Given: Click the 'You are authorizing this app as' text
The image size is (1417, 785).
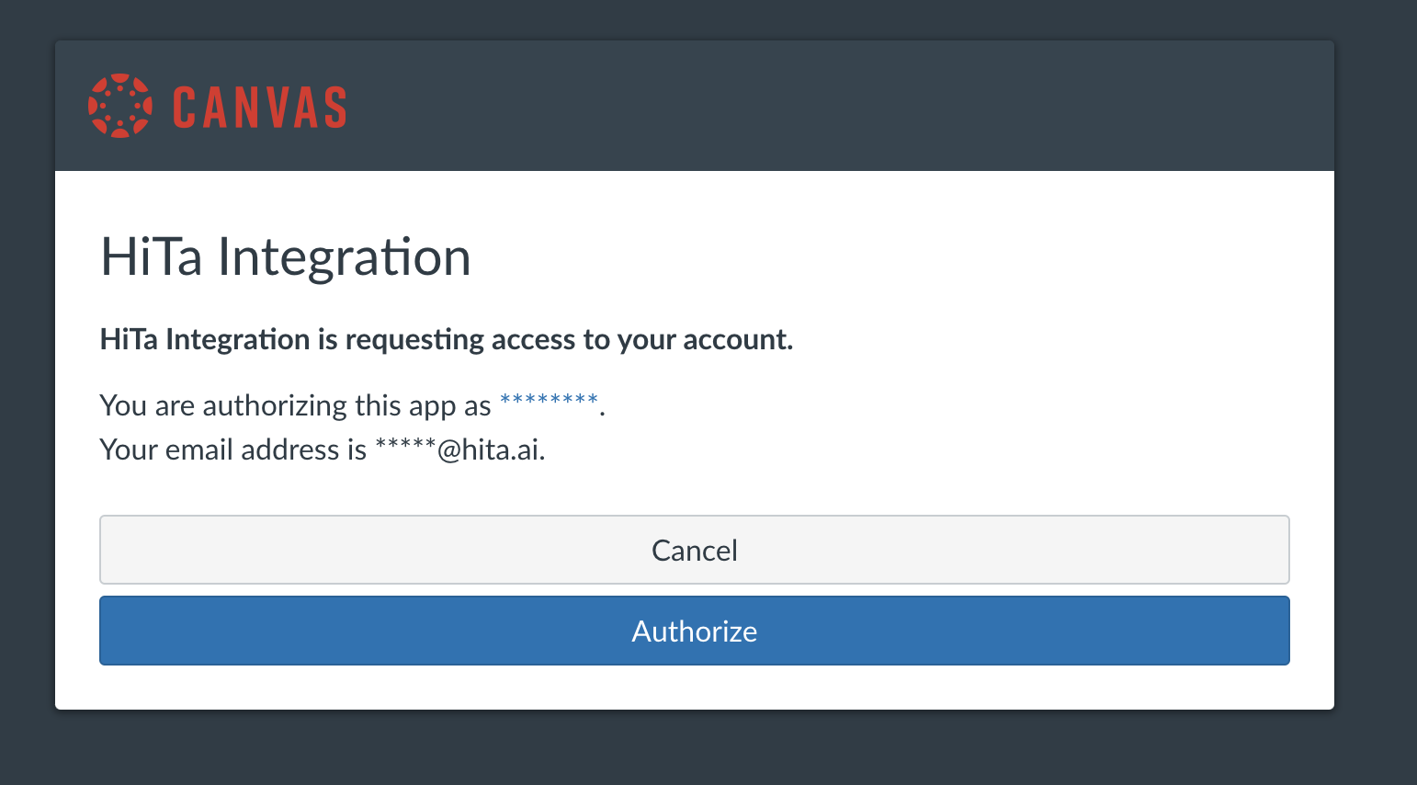Looking at the screenshot, I should (295, 405).
